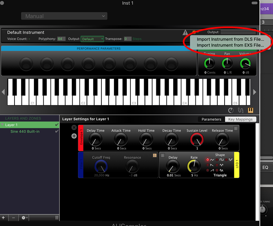The width and height of the screenshot is (273, 226).
Task: Select the Sine 440 Built-in zone
Action: coord(25,131)
